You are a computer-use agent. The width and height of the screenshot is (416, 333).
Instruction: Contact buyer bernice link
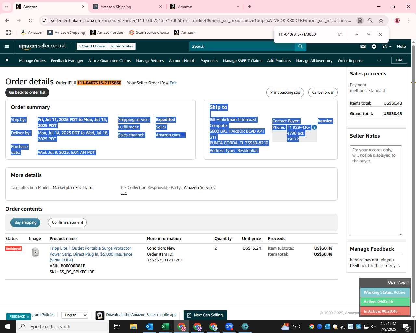coord(325,121)
